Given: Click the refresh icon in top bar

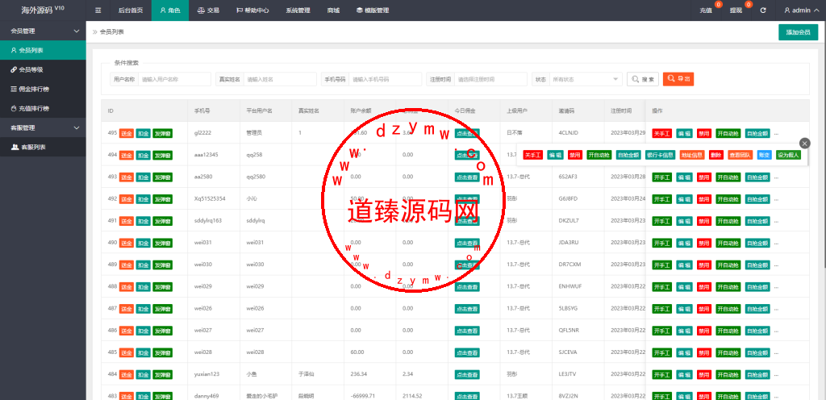Looking at the screenshot, I should click(763, 10).
